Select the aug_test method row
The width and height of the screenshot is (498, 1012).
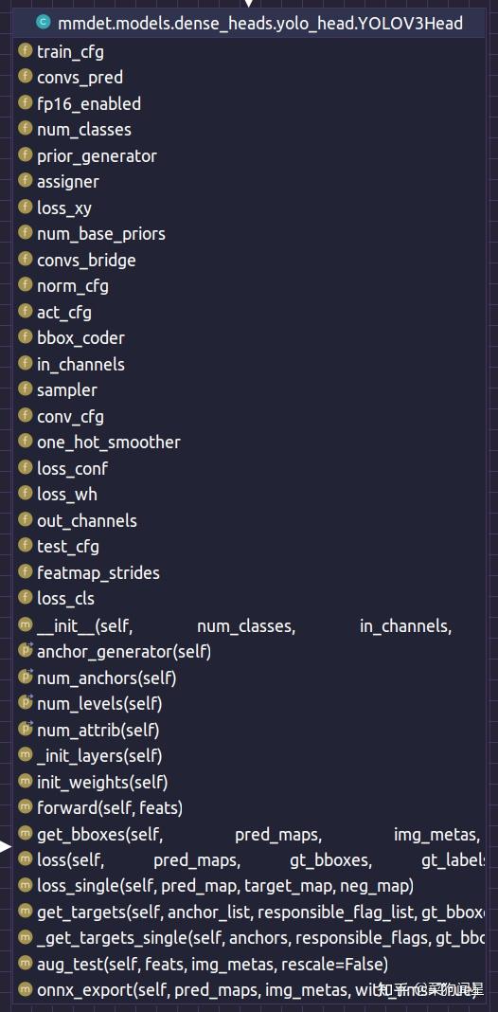click(249, 963)
